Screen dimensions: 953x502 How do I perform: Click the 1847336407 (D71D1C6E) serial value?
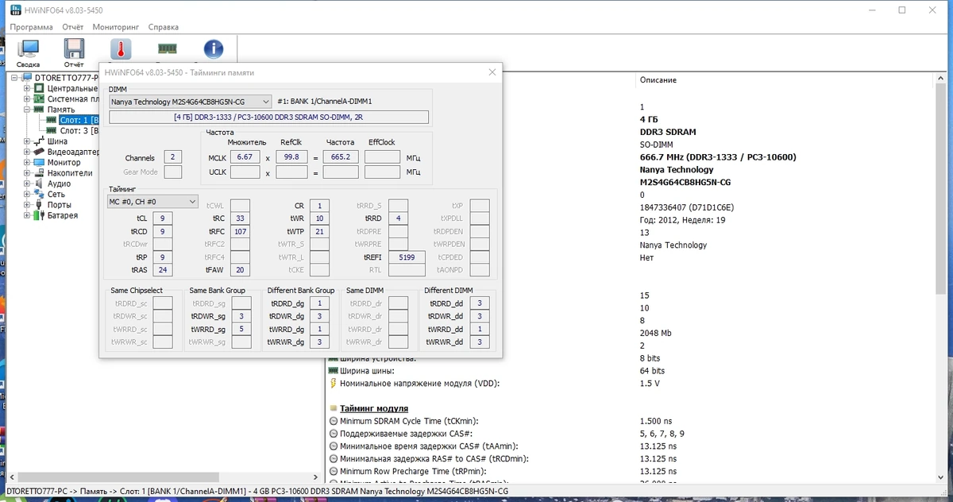pyautogui.click(x=689, y=207)
